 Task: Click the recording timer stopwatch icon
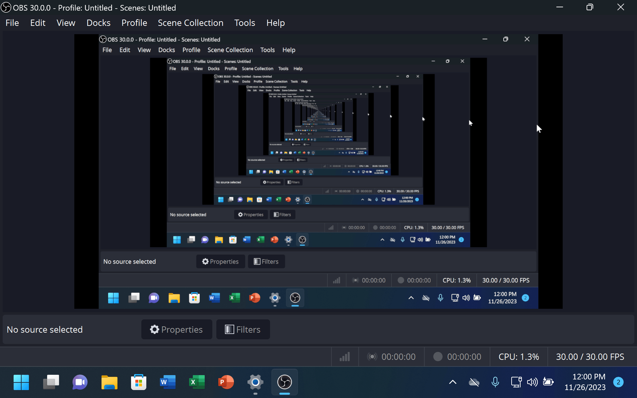click(438, 357)
